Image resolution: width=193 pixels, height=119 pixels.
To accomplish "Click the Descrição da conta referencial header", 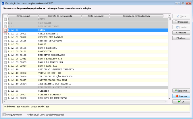I will click(136, 16).
